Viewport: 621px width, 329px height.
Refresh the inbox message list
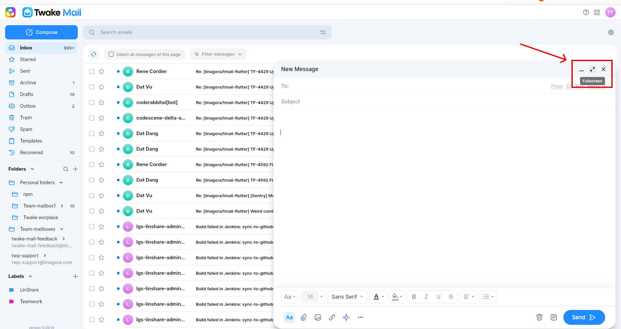coord(94,54)
